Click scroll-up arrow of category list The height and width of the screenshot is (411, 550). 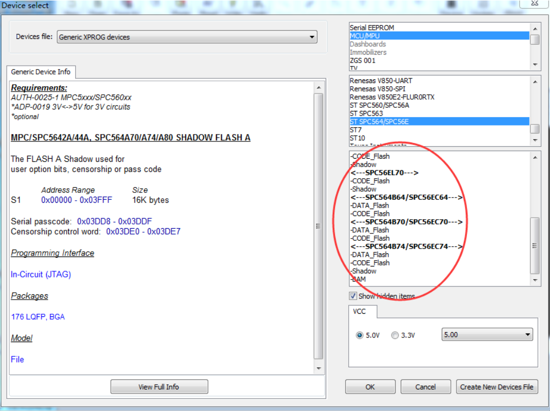click(535, 29)
